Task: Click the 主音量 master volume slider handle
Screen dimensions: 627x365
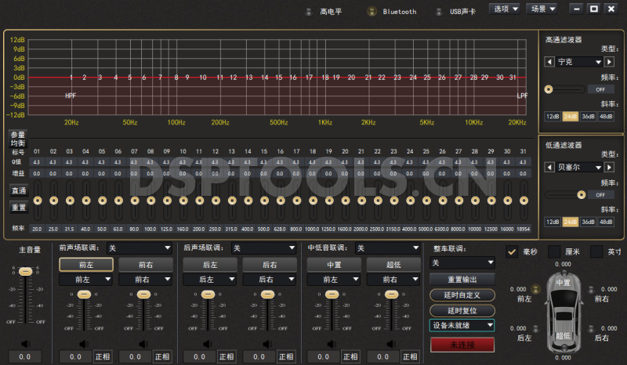Action: (x=26, y=271)
